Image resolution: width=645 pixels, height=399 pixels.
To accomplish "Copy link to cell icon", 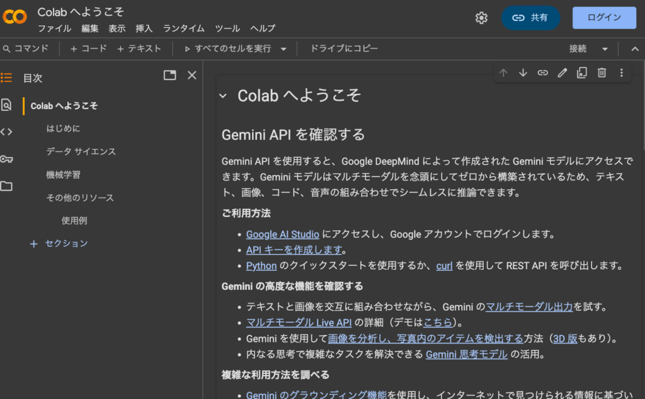I will (542, 73).
